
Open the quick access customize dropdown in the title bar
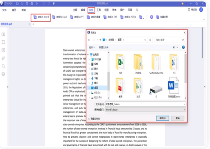tap(53, 4)
